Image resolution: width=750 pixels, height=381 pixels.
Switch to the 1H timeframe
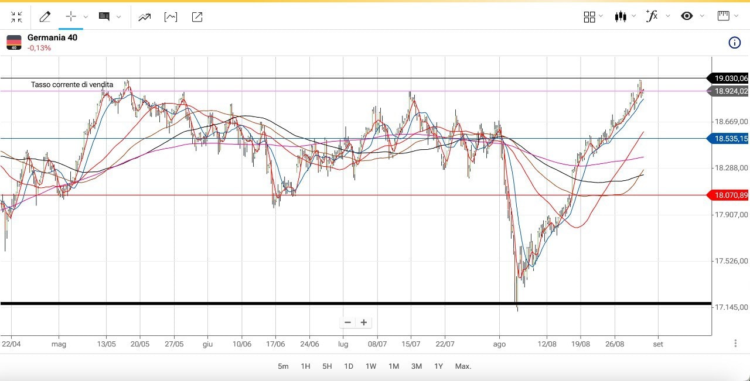[x=305, y=366]
